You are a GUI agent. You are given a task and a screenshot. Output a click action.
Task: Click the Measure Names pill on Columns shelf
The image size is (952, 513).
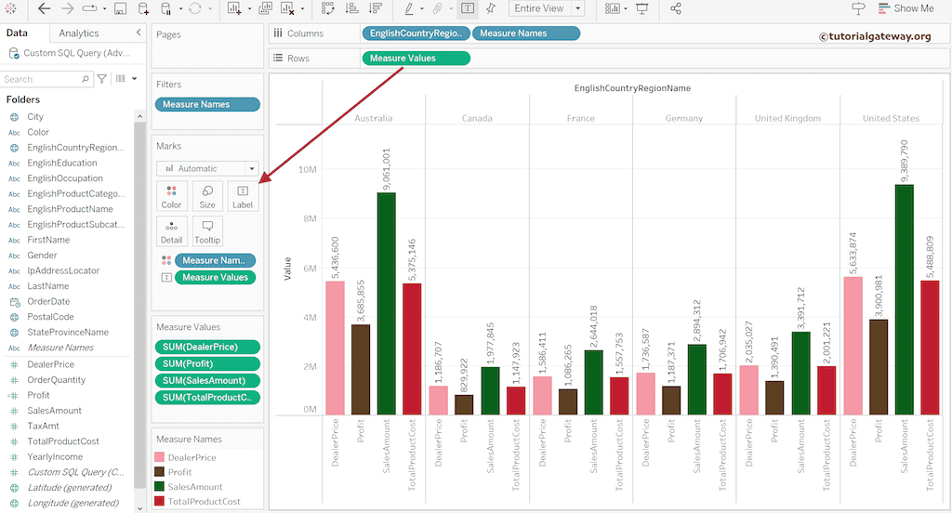[526, 33]
